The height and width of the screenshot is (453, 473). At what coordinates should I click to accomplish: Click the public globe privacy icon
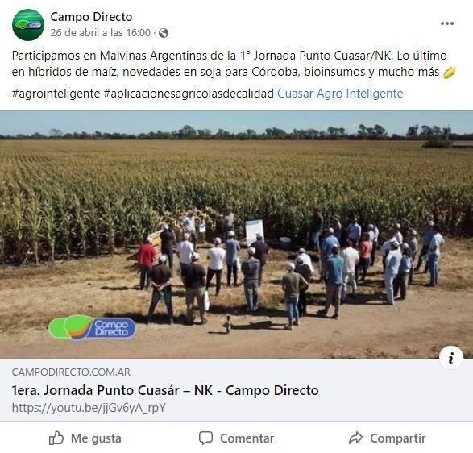pos(164,33)
